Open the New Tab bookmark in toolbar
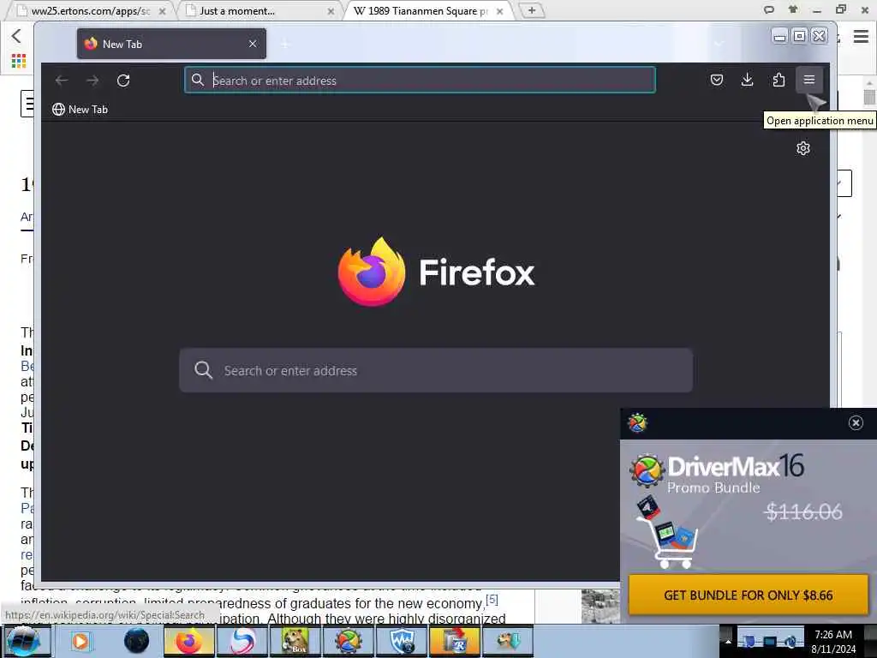The width and height of the screenshot is (877, 658). (x=80, y=110)
